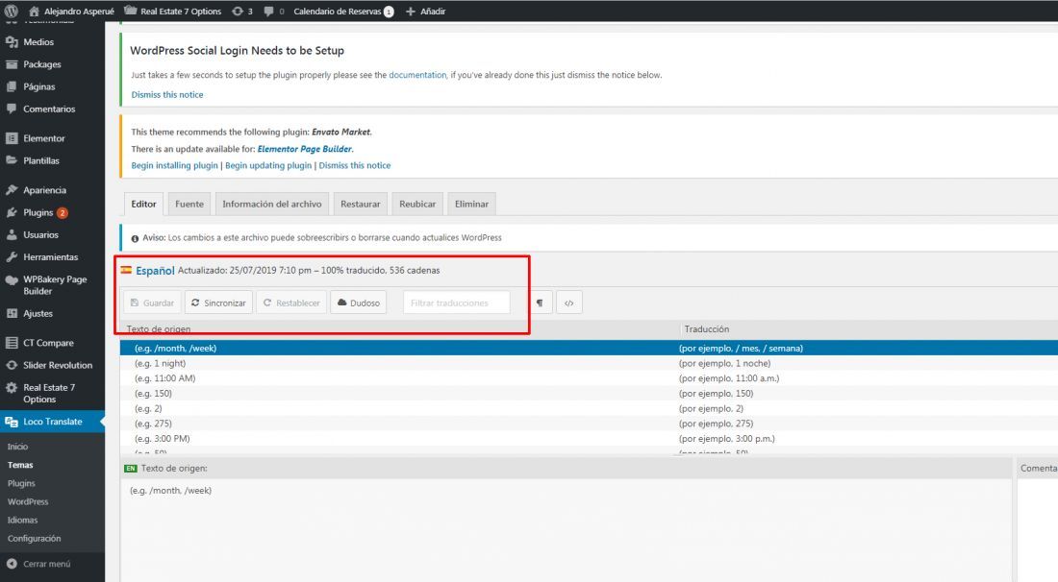Select the '(e.g. 11:00 AM)' row
The height and width of the screenshot is (582, 1058).
589,377
